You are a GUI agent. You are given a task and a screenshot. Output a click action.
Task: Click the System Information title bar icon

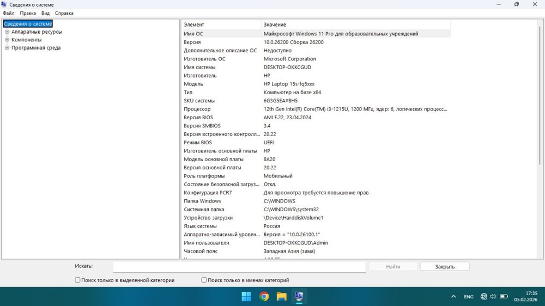click(x=4, y=4)
